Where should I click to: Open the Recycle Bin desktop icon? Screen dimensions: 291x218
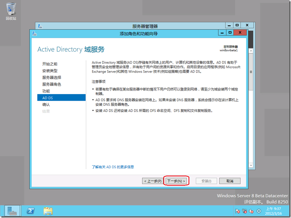click(11, 11)
